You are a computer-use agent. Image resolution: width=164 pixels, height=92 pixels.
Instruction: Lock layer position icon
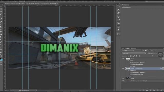(x=137, y=56)
